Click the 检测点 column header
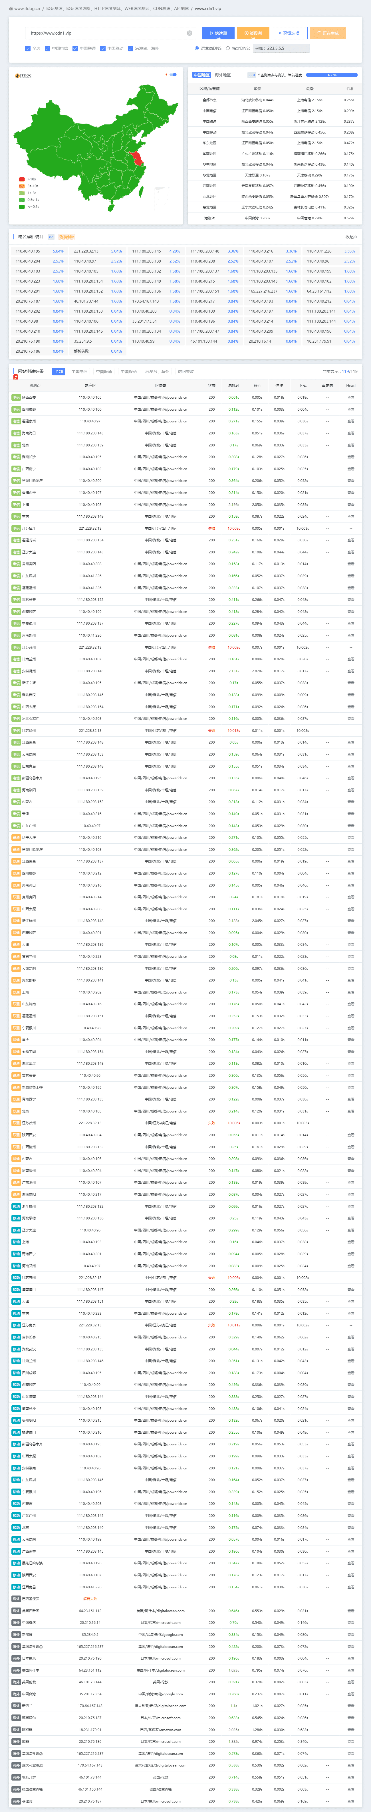The image size is (371, 1812). tap(35, 386)
